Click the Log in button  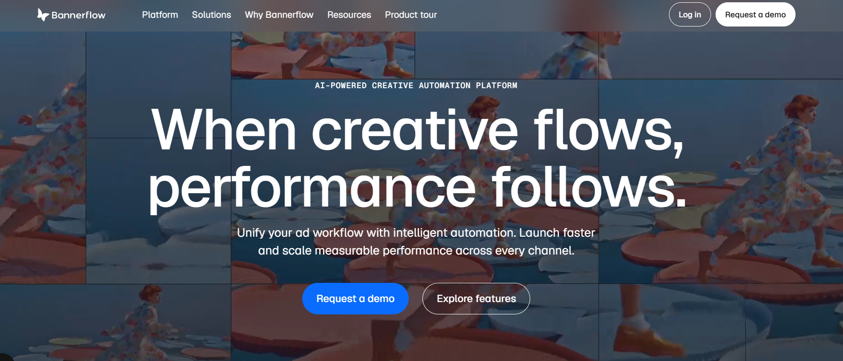pyautogui.click(x=690, y=15)
